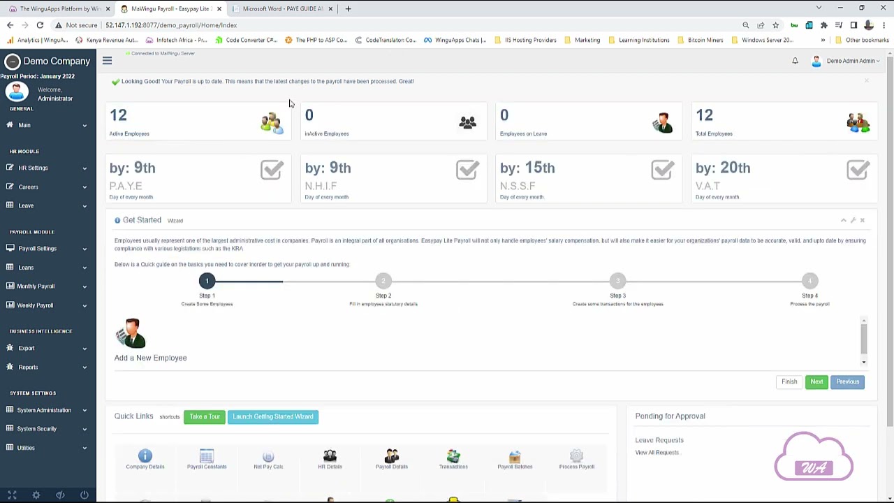Click Launch Getting Started Wizard button

(x=273, y=416)
